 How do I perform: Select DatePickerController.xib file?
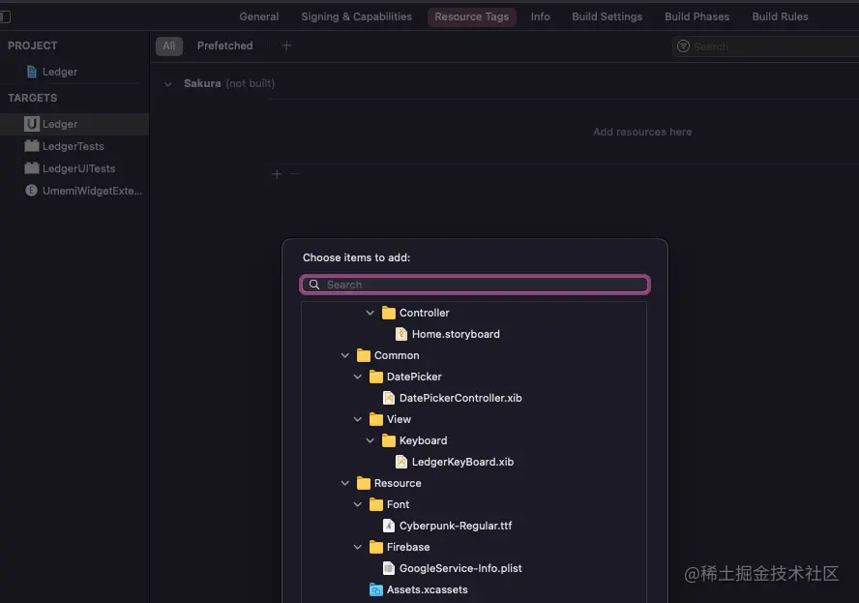tap(460, 398)
